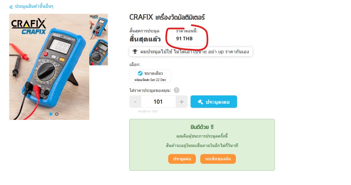Select the top multimeter thumbnail image
The width and height of the screenshot is (351, 185).
(98, 27)
